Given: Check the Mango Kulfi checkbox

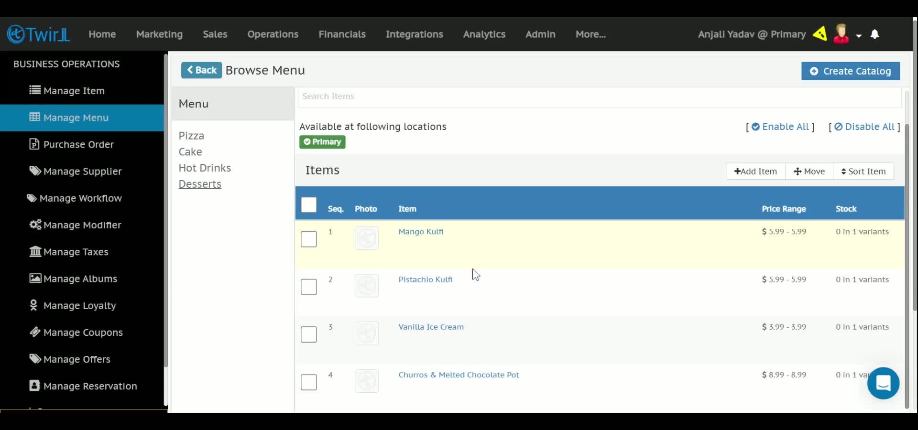Looking at the screenshot, I should pyautogui.click(x=309, y=239).
